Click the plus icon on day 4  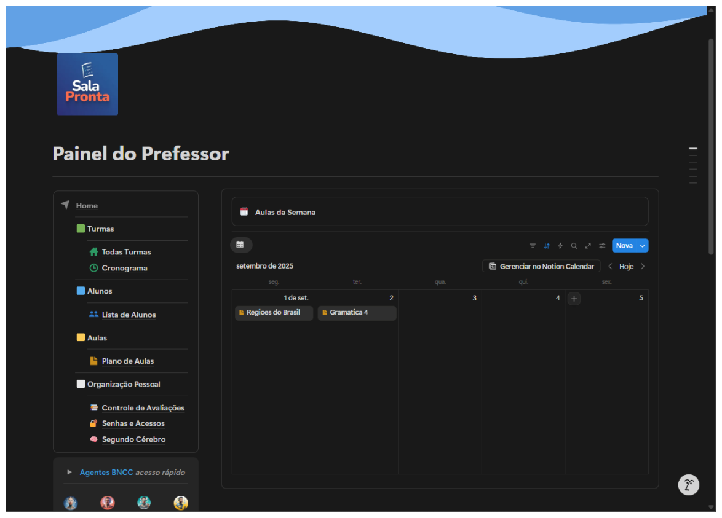(x=574, y=299)
